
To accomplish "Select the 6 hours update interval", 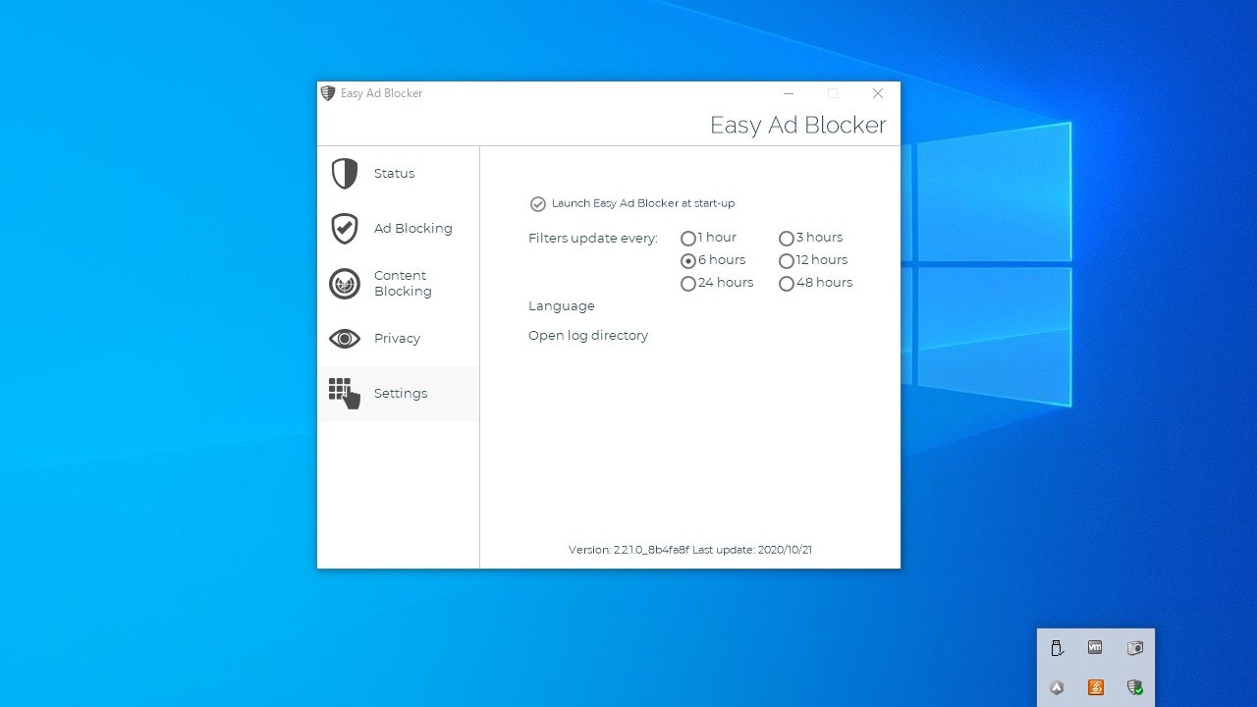I will coord(688,261).
